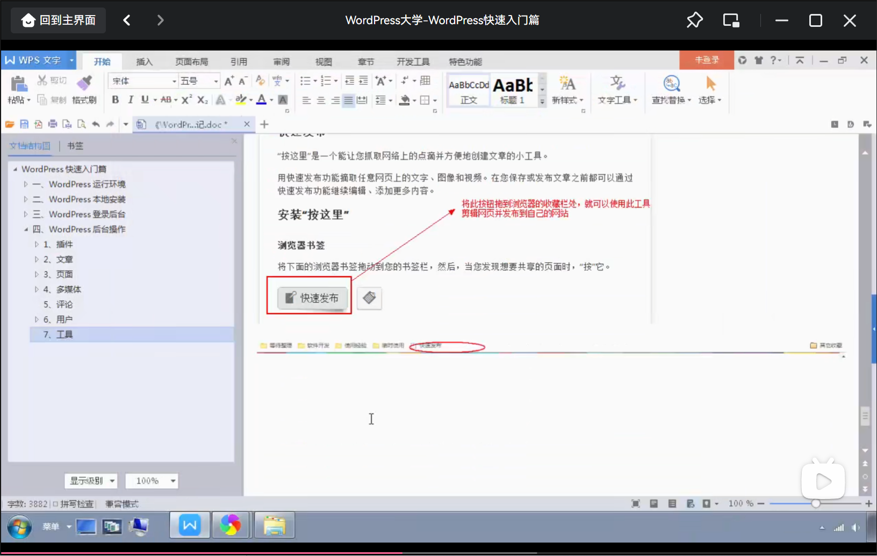Click the undo arrow icon
Screen dimensions: 877x556
click(x=96, y=124)
